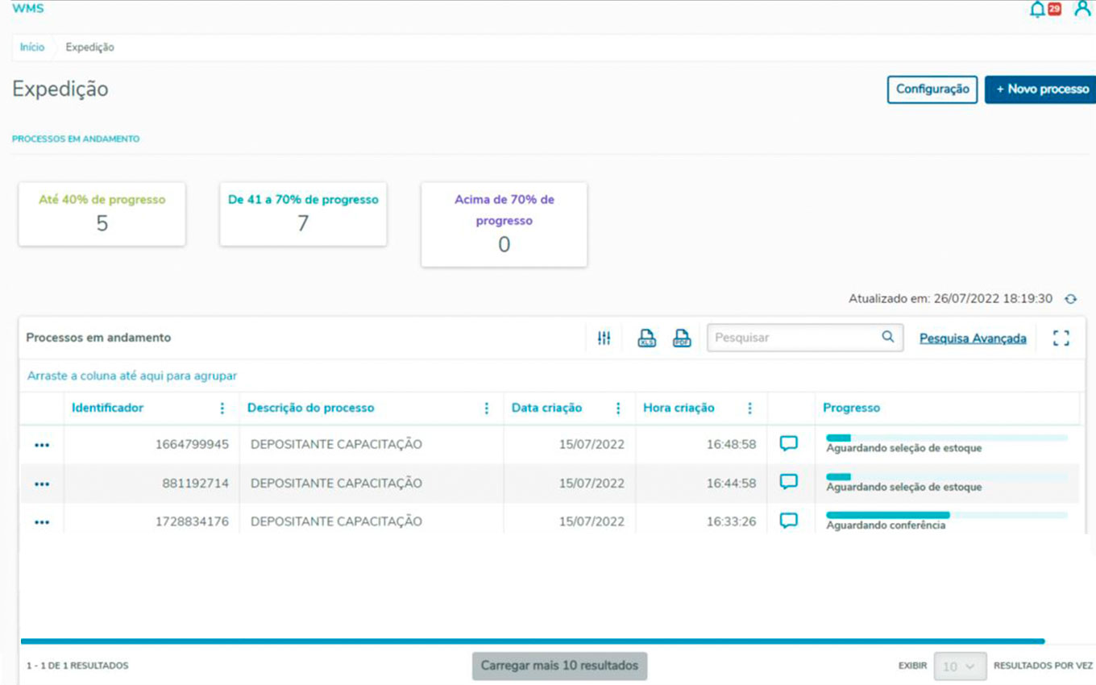Open comments for process 1728834176
1096x685 pixels.
coord(789,521)
